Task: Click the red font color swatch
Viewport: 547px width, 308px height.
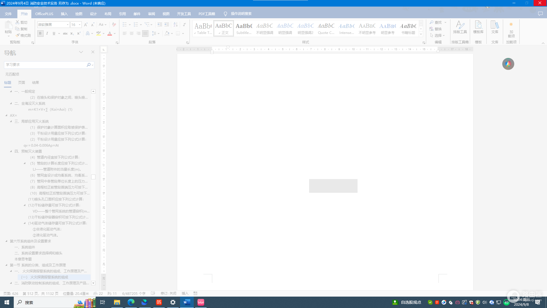Action: click(110, 34)
